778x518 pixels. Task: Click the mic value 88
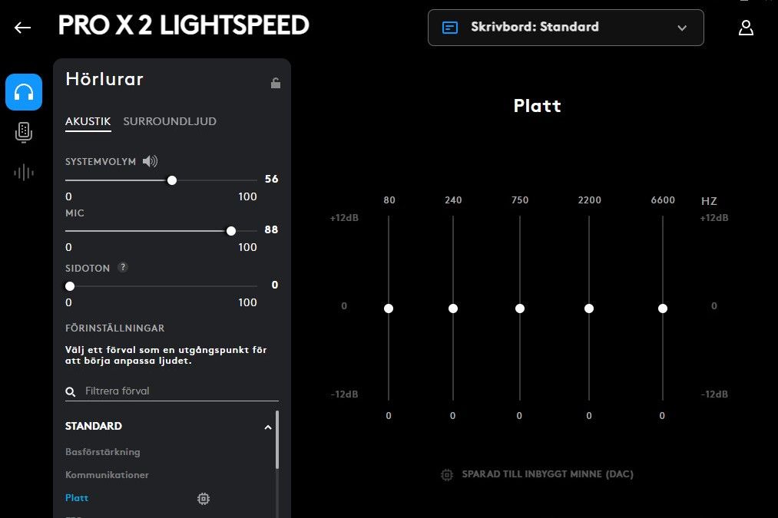click(x=271, y=229)
